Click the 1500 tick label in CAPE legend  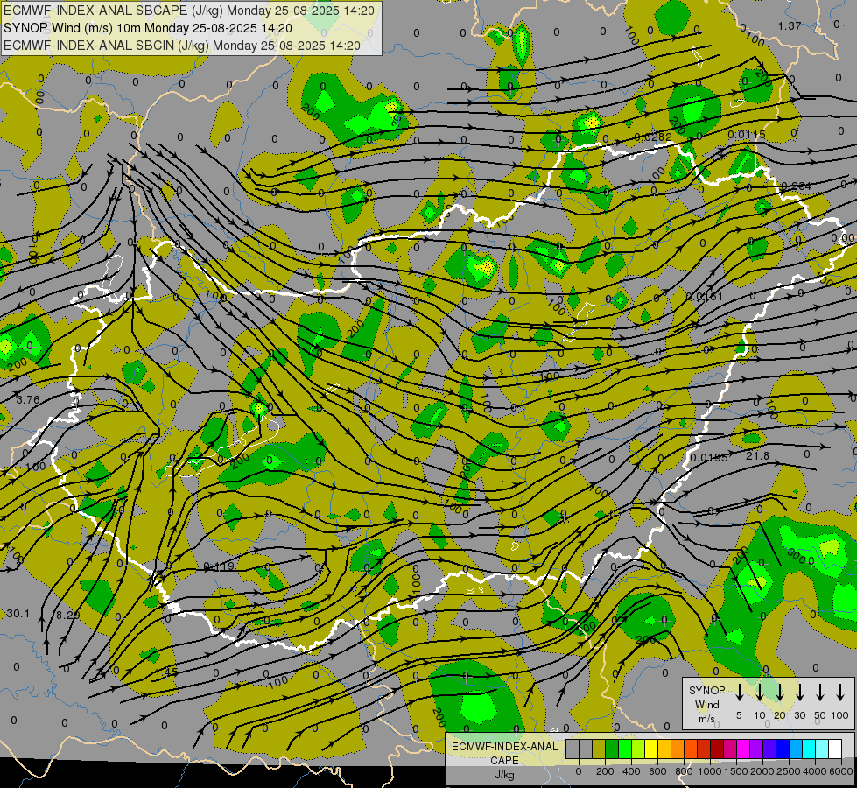[x=736, y=771]
